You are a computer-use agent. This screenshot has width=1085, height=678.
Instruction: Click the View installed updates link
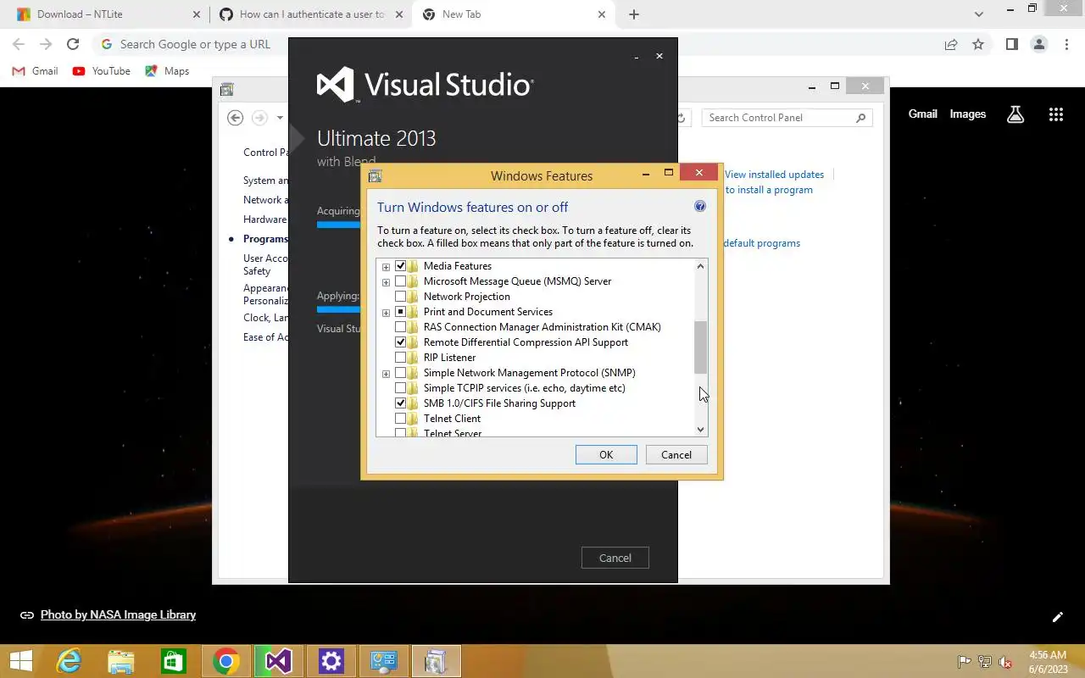pos(774,175)
